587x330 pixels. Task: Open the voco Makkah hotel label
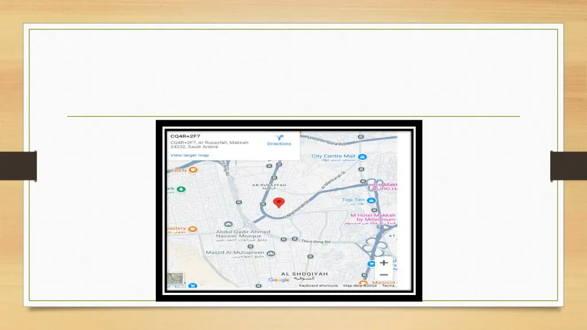pos(382,187)
